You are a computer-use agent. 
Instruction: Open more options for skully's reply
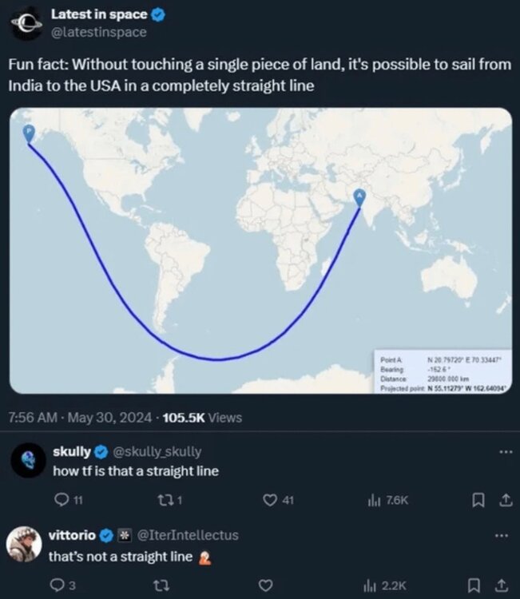504,451
